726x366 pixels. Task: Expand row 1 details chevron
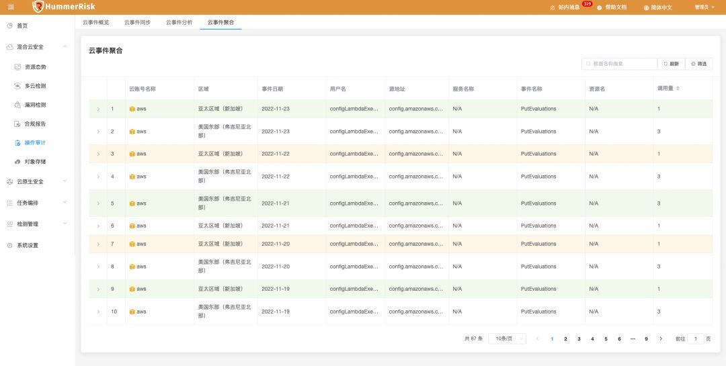[98, 109]
